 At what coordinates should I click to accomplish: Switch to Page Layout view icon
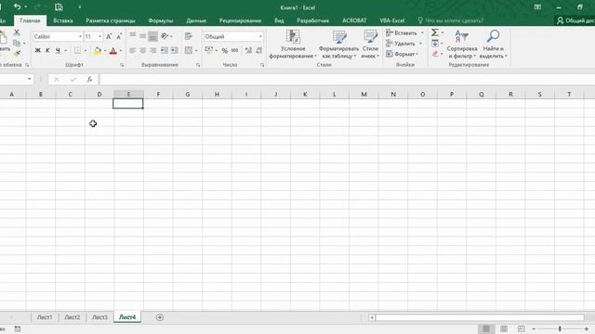pos(504,328)
